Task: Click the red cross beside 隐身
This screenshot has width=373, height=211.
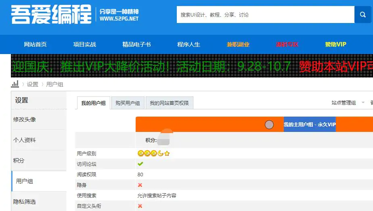Action: (x=140, y=185)
